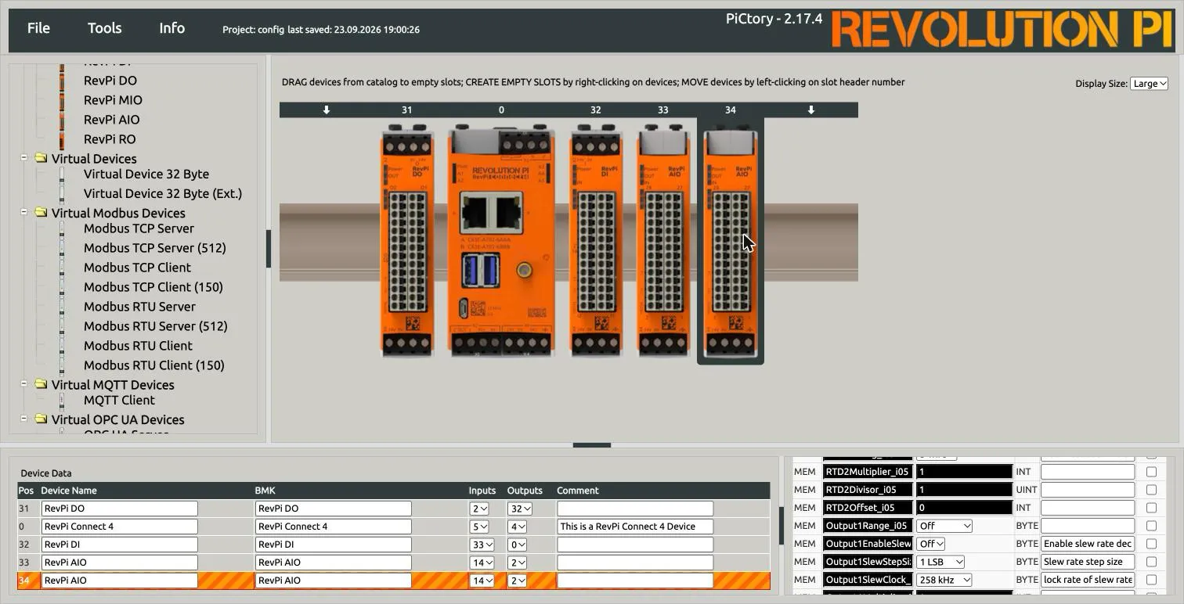
Task: Tick the export checkbox for RTD2Offset_i05
Action: 1151,508
